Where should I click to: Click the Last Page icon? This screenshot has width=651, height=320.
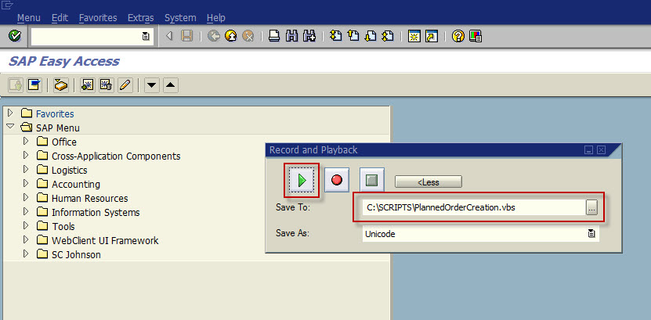click(x=388, y=37)
